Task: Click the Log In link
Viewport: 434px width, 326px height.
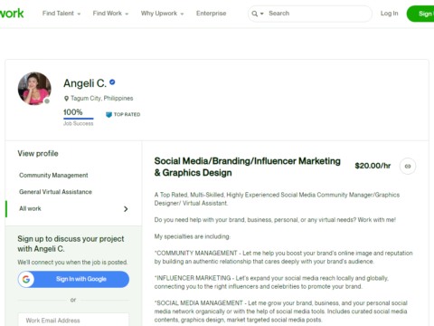Action: tap(389, 14)
